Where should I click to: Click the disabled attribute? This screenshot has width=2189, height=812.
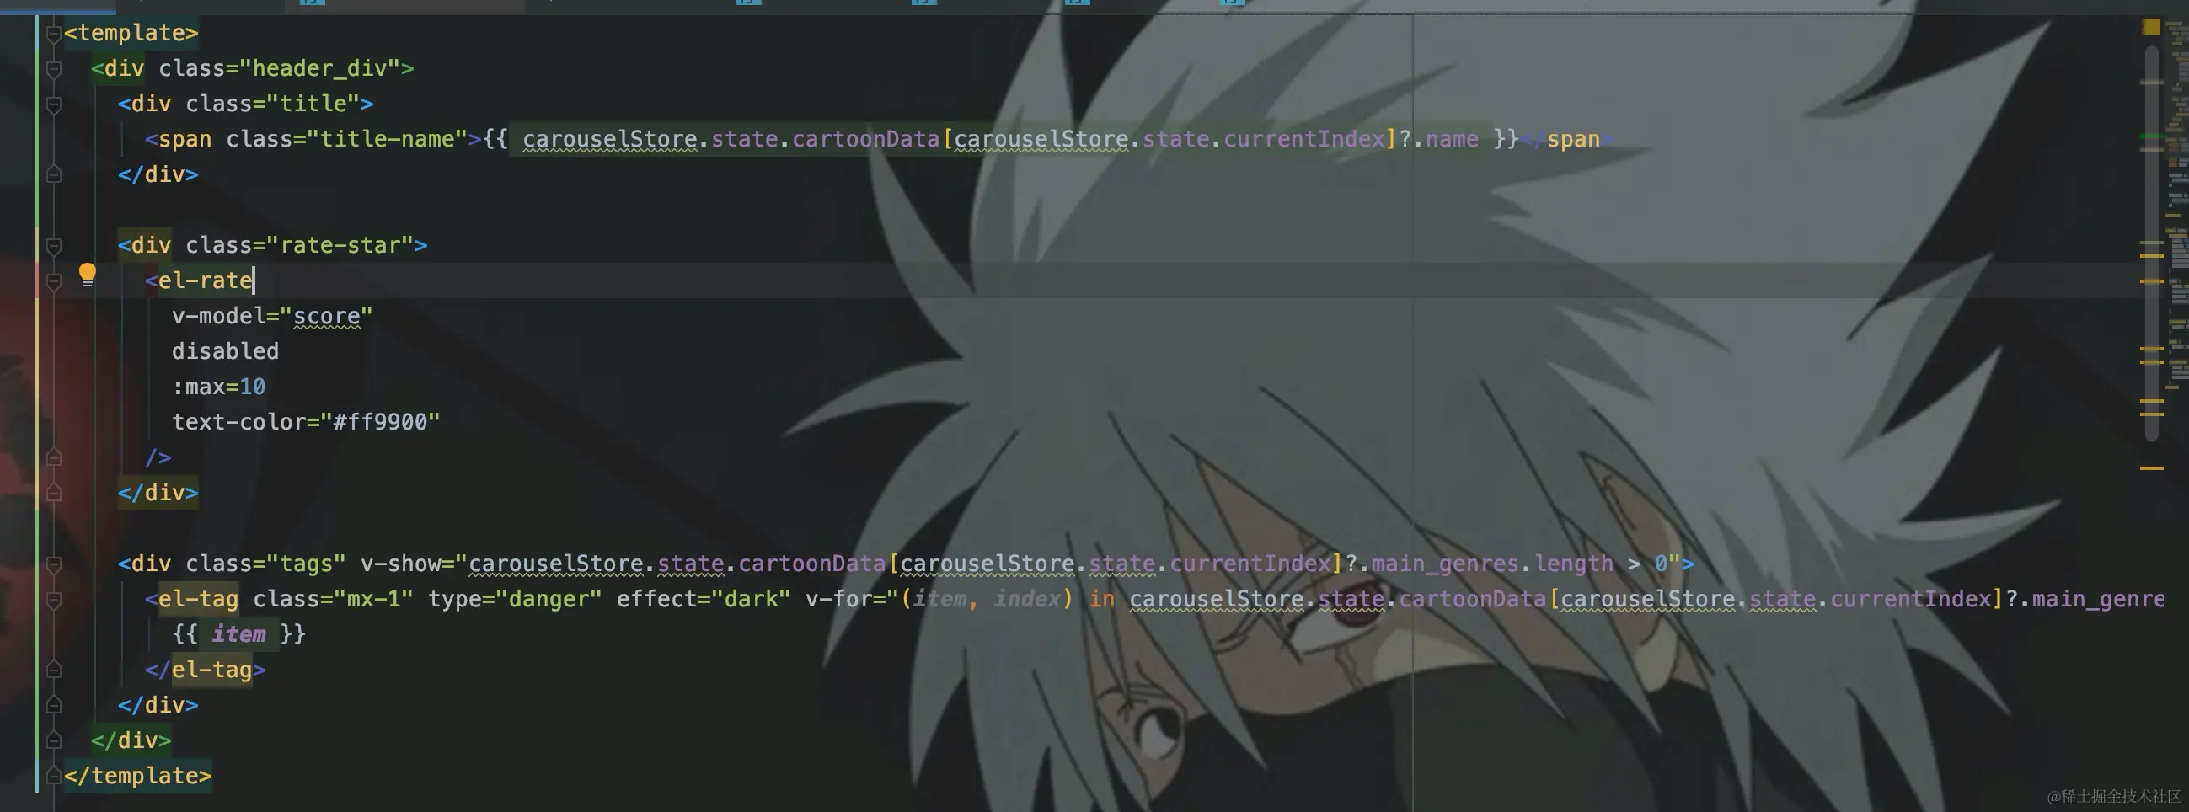(225, 350)
